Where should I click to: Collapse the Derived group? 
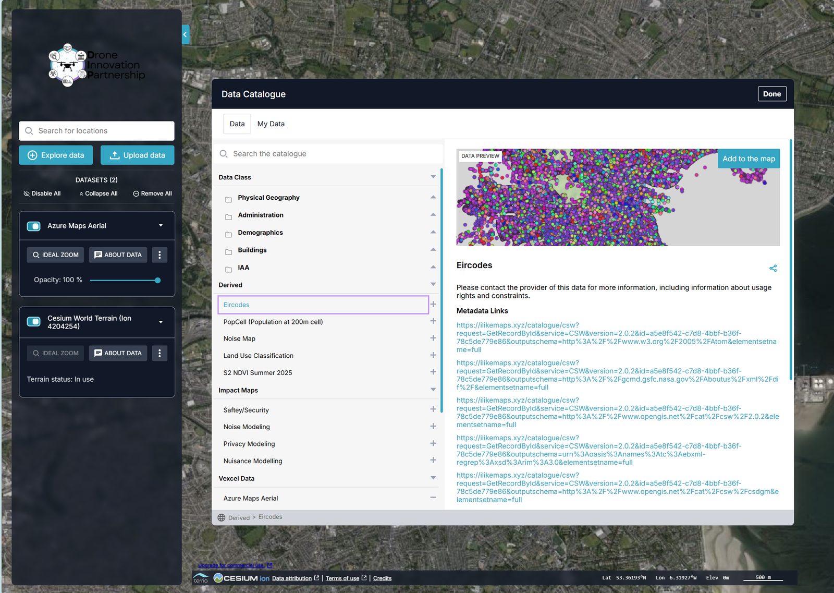click(x=433, y=284)
